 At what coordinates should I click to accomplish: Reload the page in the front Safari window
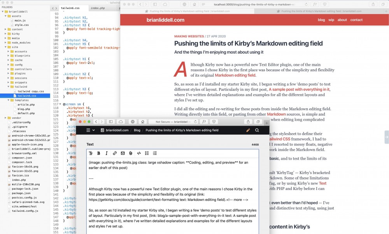(x=195, y=122)
